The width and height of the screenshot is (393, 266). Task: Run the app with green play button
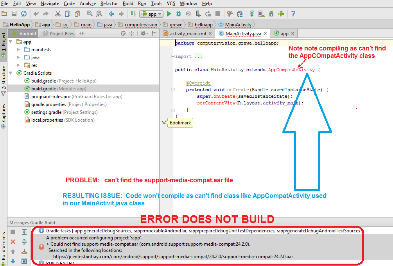[x=169, y=14]
